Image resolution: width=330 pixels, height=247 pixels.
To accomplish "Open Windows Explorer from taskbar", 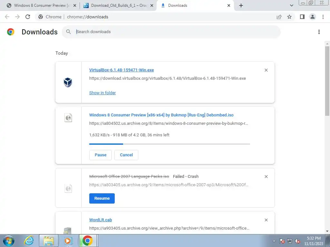I will 49,241.
